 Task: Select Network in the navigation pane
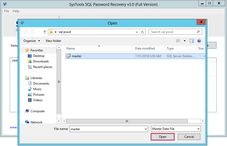36,122
